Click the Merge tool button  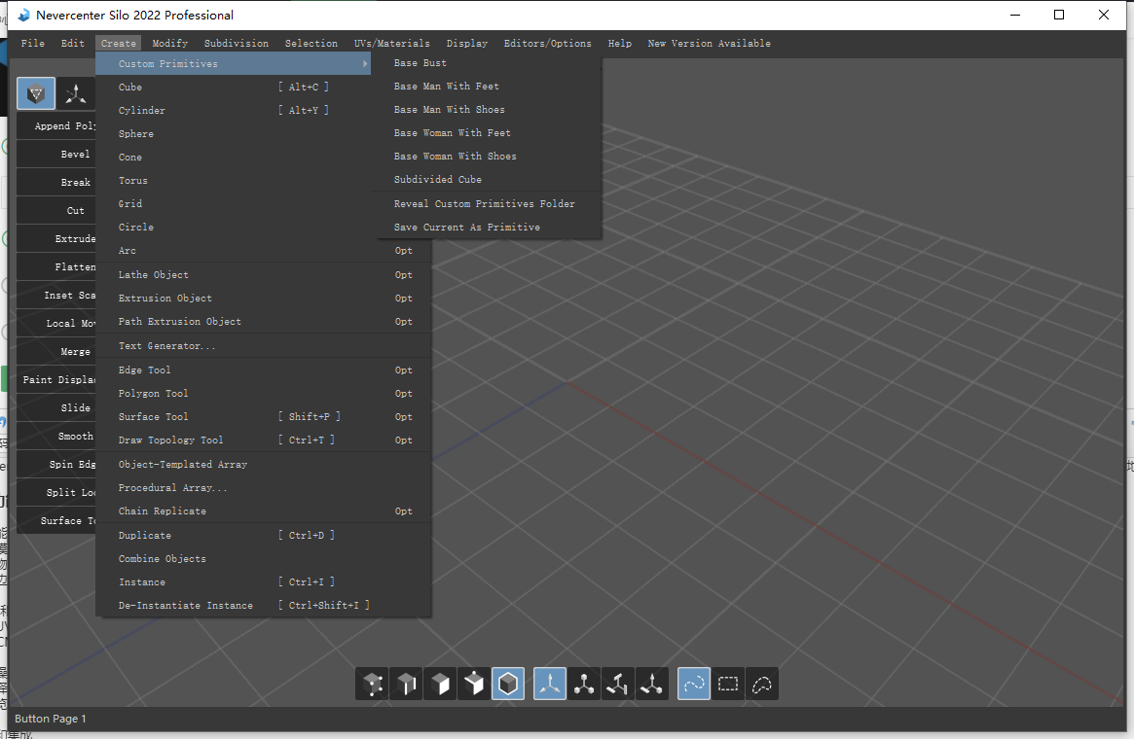pos(56,351)
